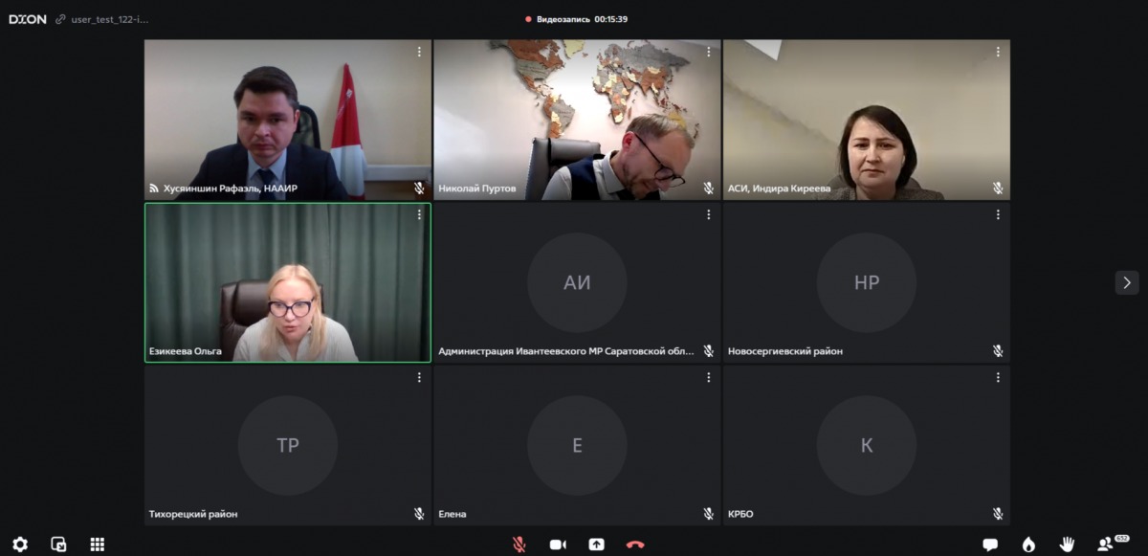This screenshot has height=556, width=1148.
Task: Click the picture-in-picture window icon
Action: [x=58, y=545]
